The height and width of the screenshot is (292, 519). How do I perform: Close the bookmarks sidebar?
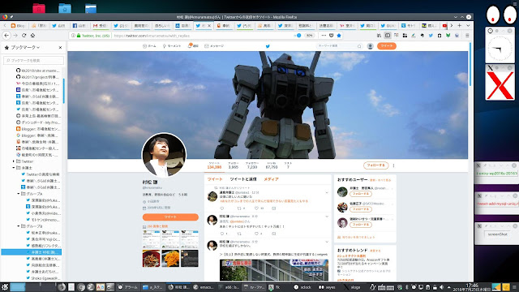(x=60, y=48)
